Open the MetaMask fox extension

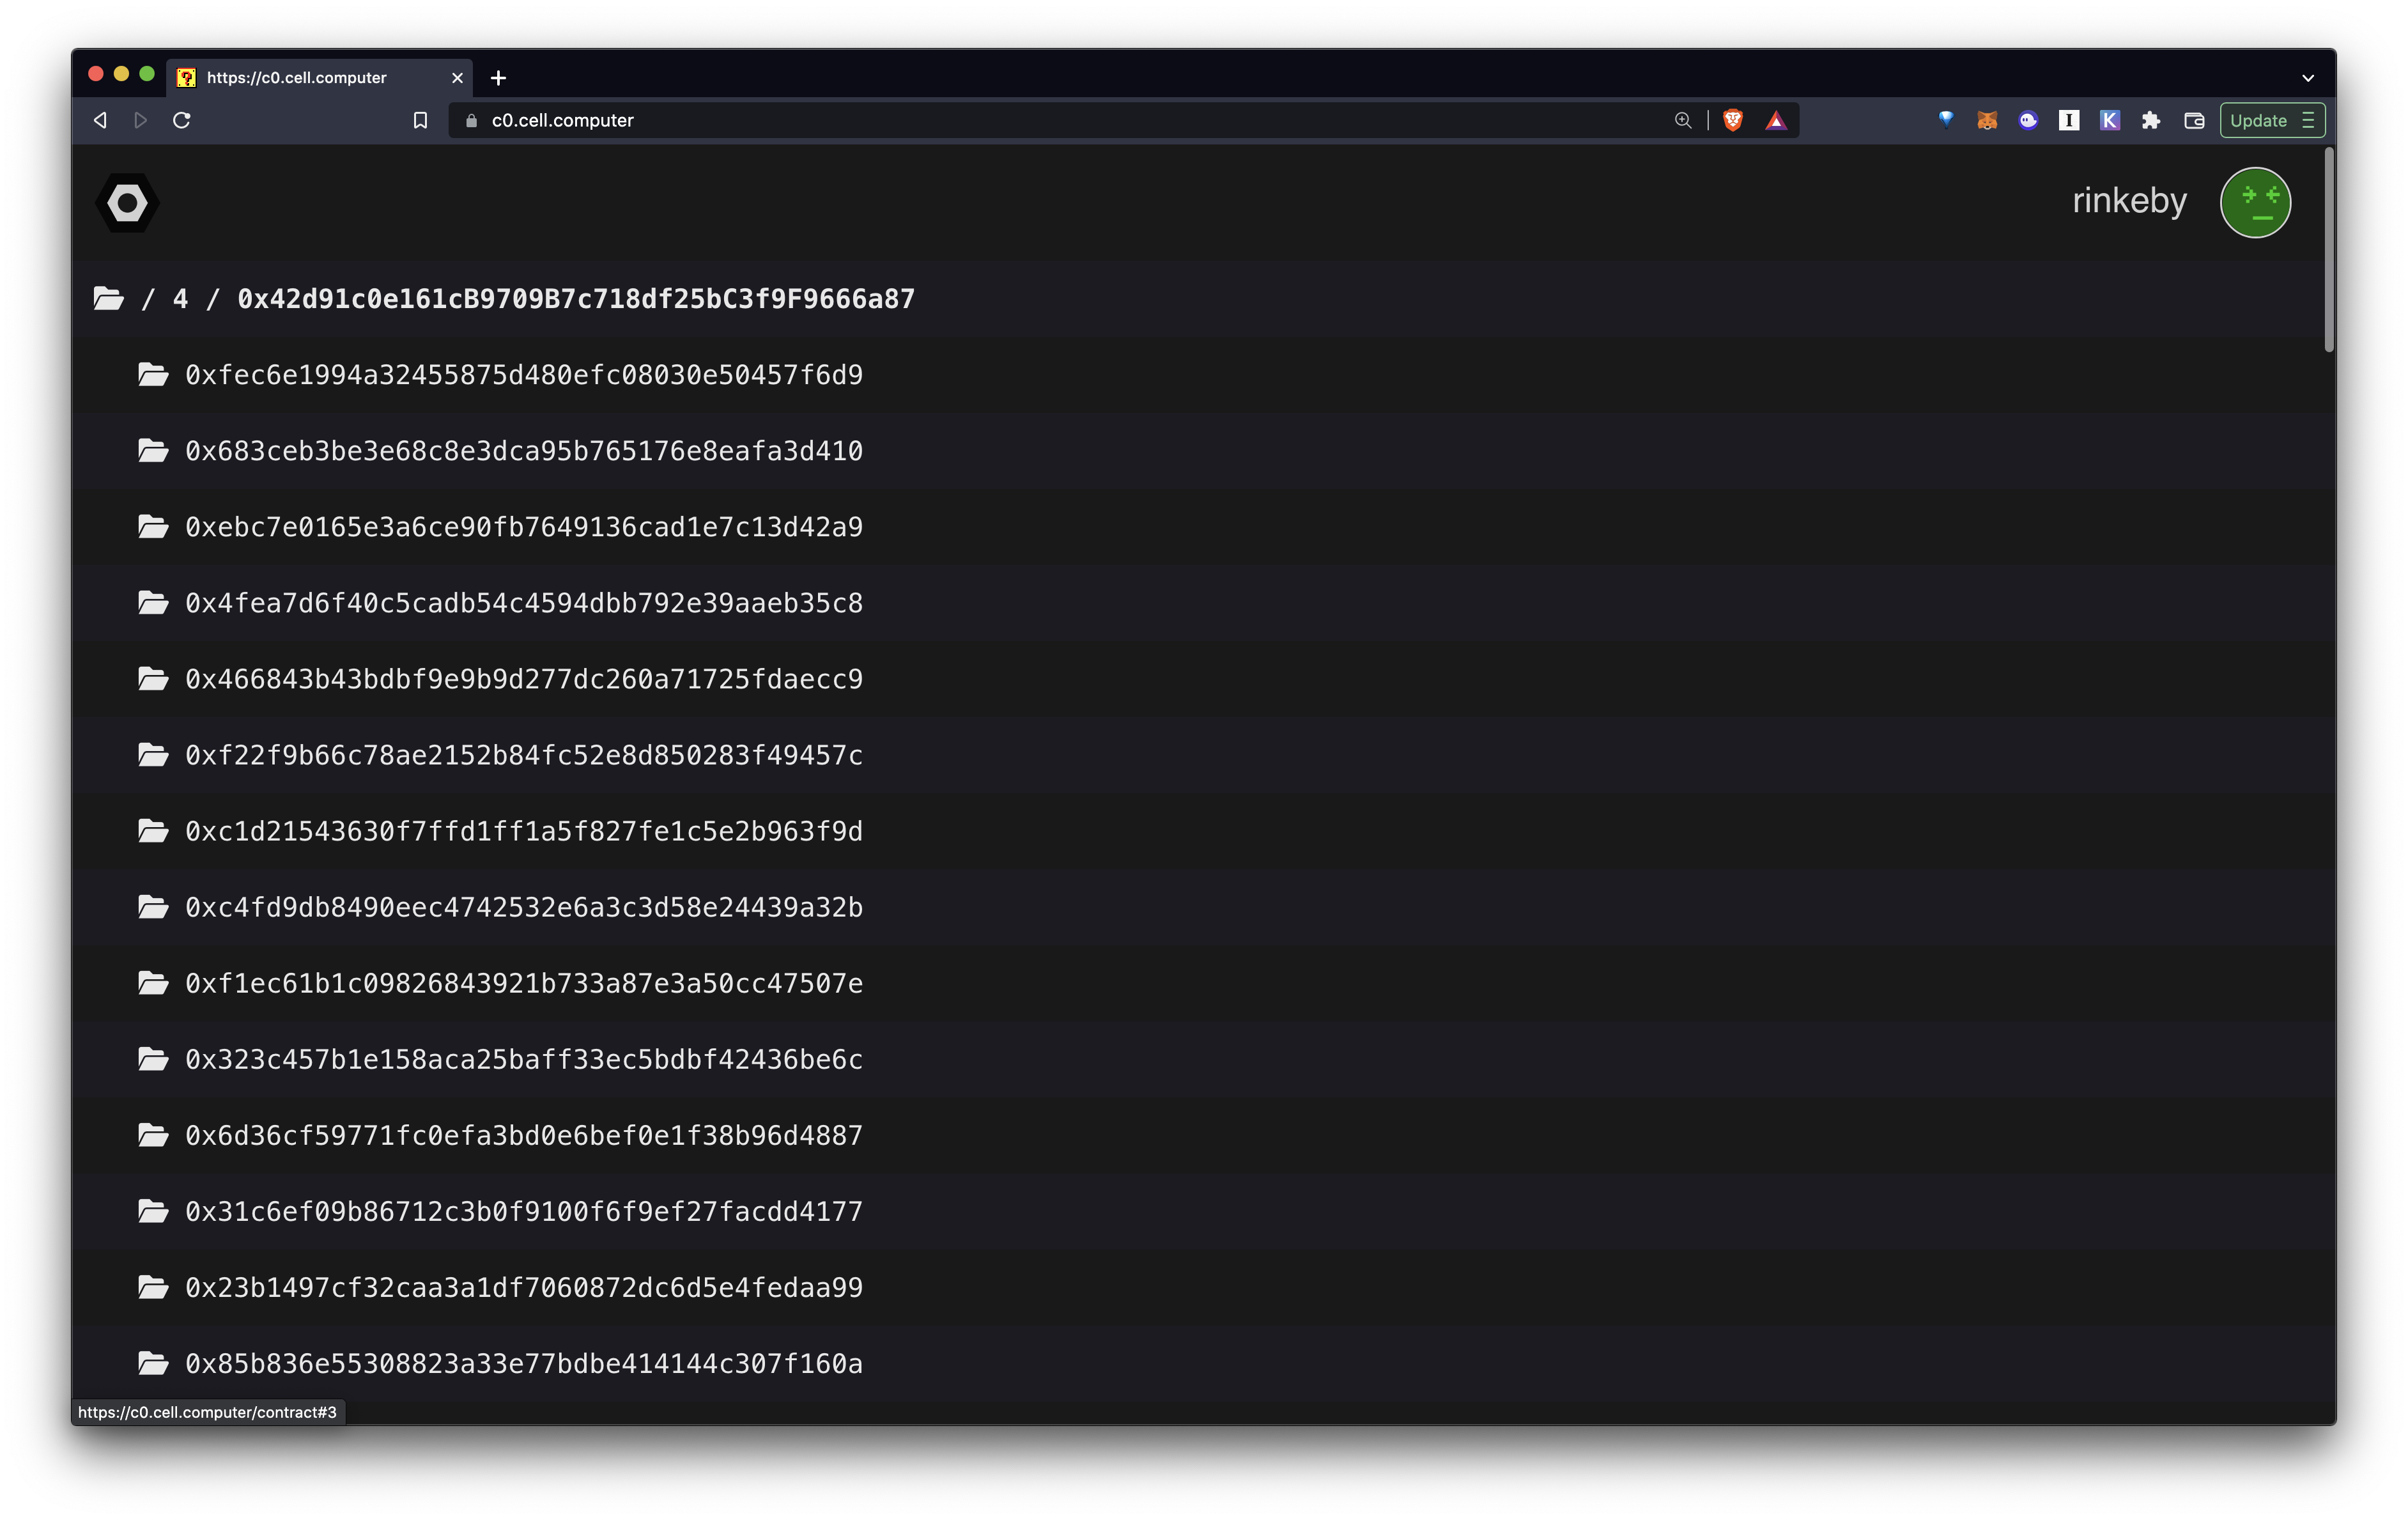click(x=1986, y=120)
